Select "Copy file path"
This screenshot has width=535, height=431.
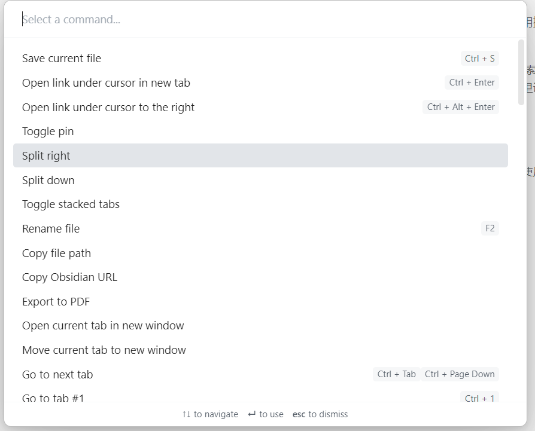(56, 253)
